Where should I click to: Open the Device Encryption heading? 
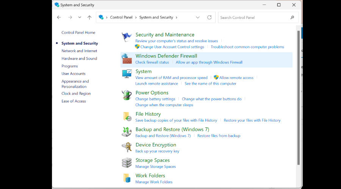pos(156,145)
